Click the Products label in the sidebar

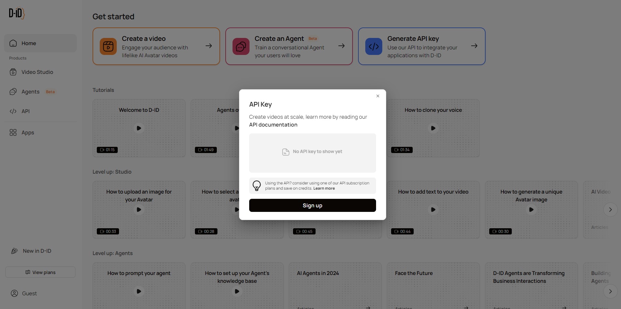(x=18, y=58)
